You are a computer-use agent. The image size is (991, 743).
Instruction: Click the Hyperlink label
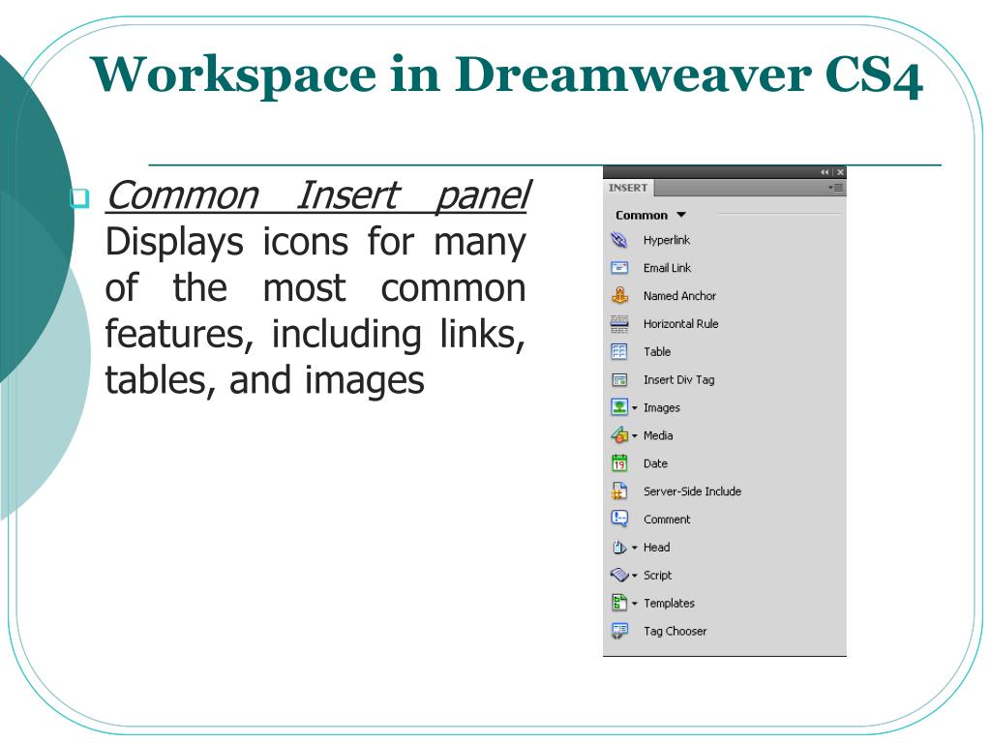tap(667, 240)
